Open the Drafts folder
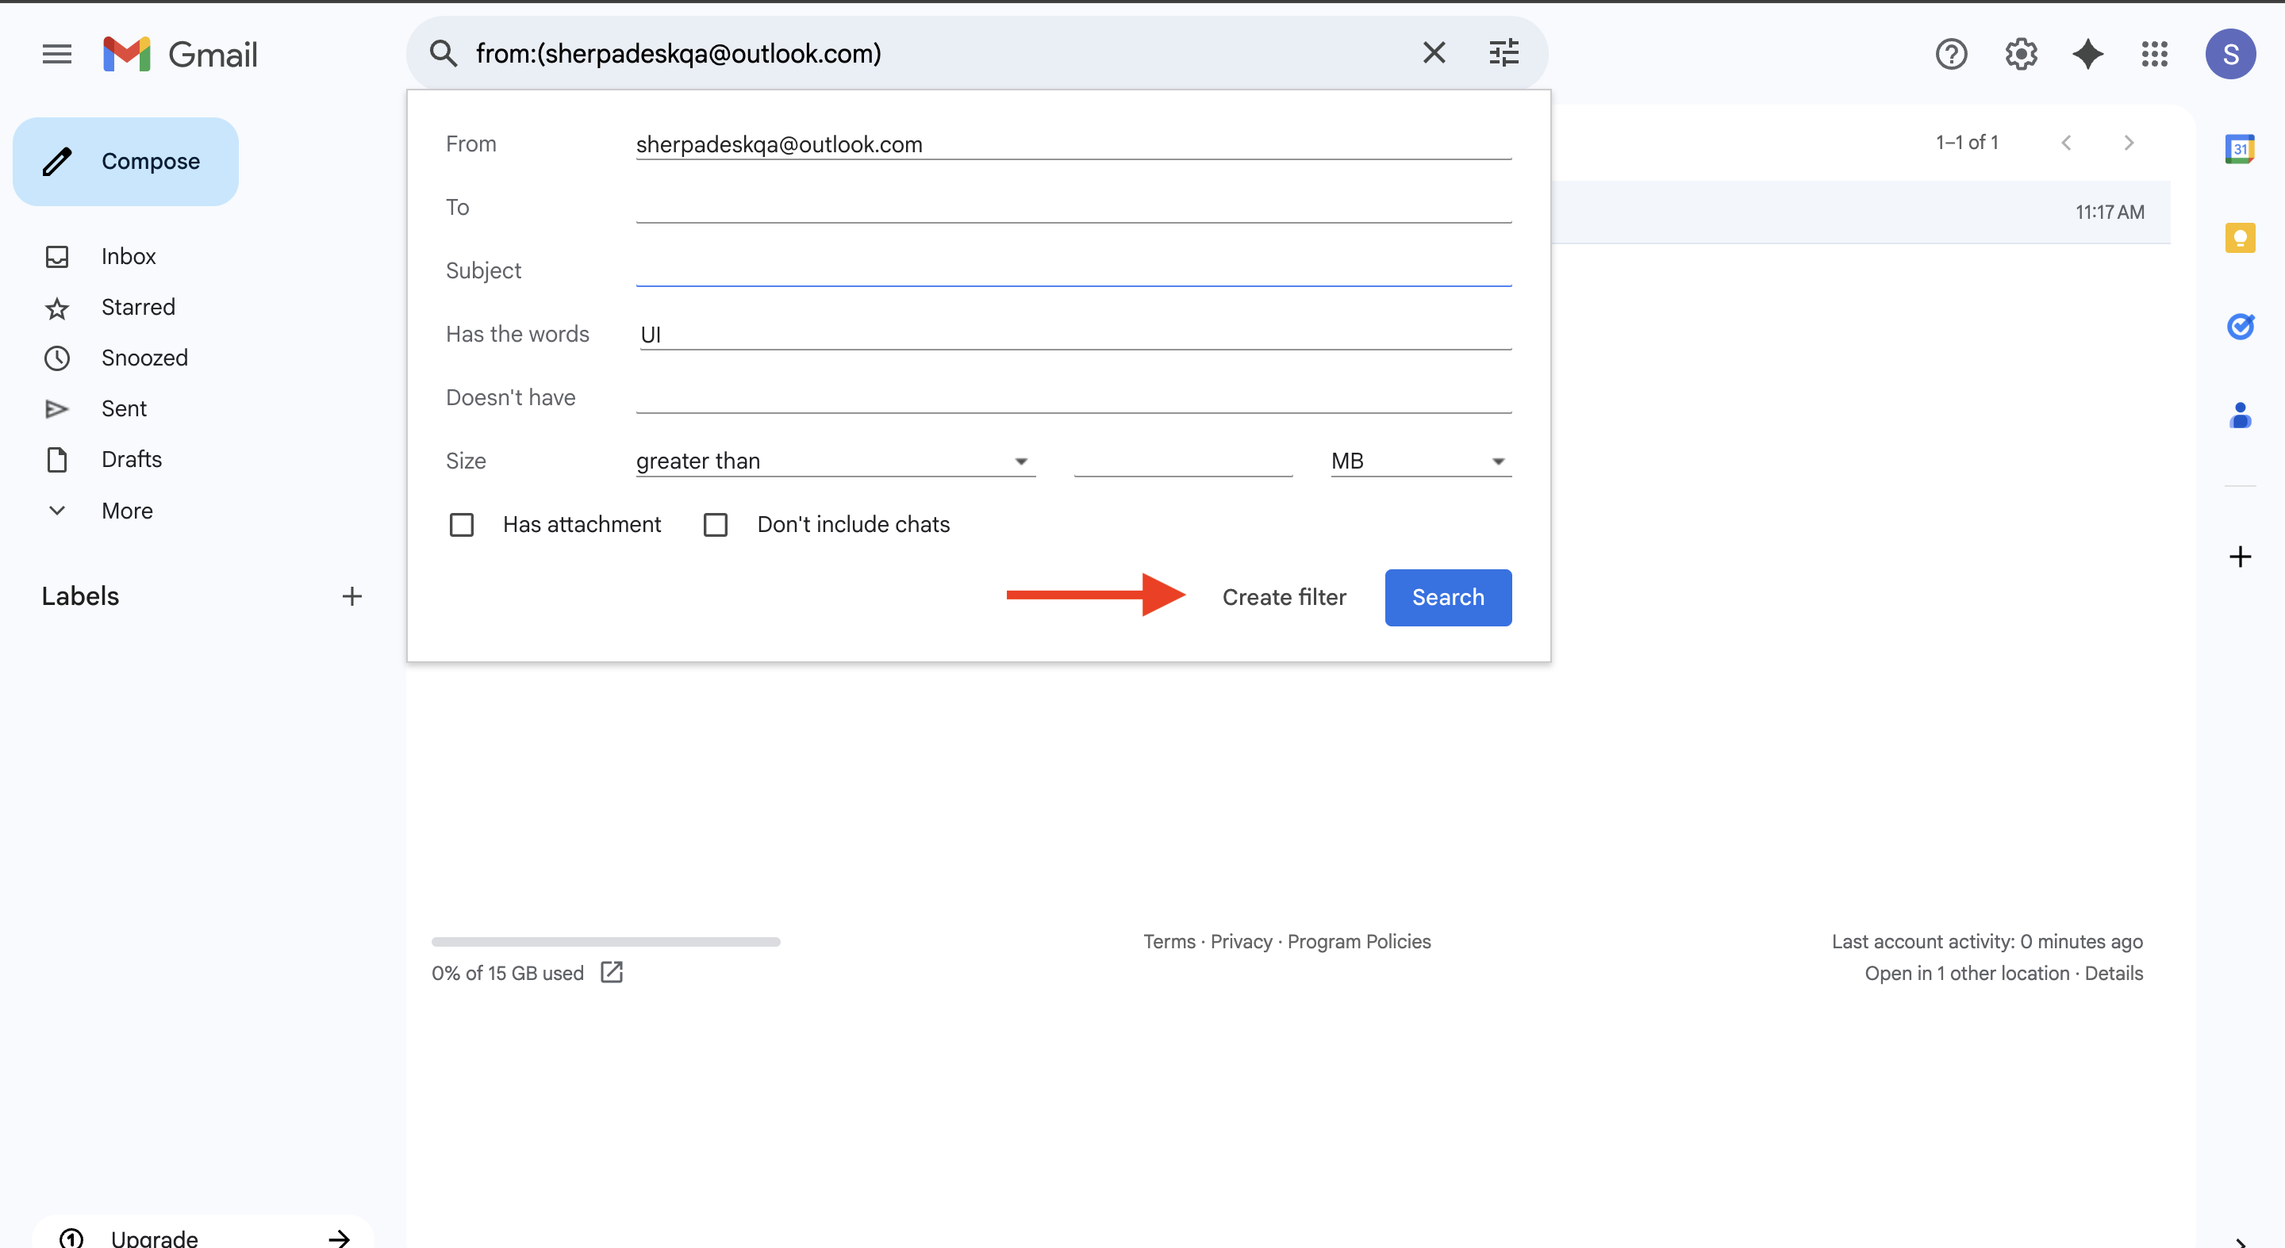2285x1248 pixels. point(131,459)
